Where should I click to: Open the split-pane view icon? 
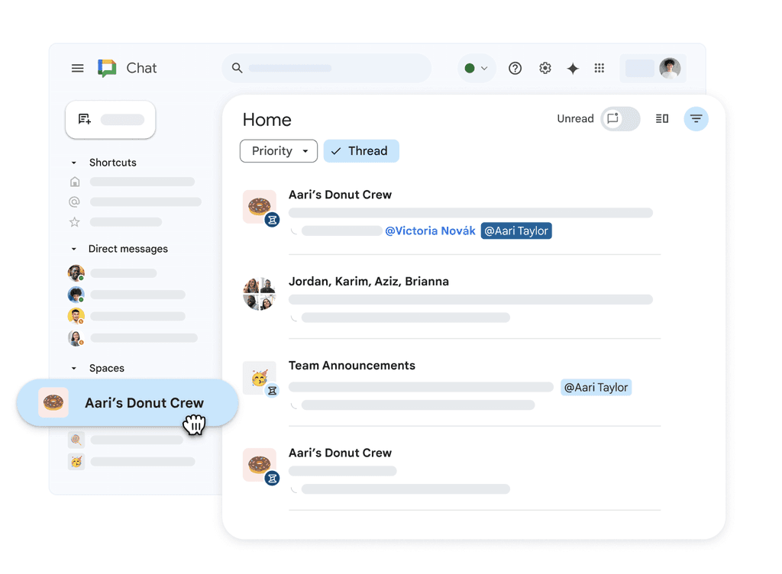(661, 118)
